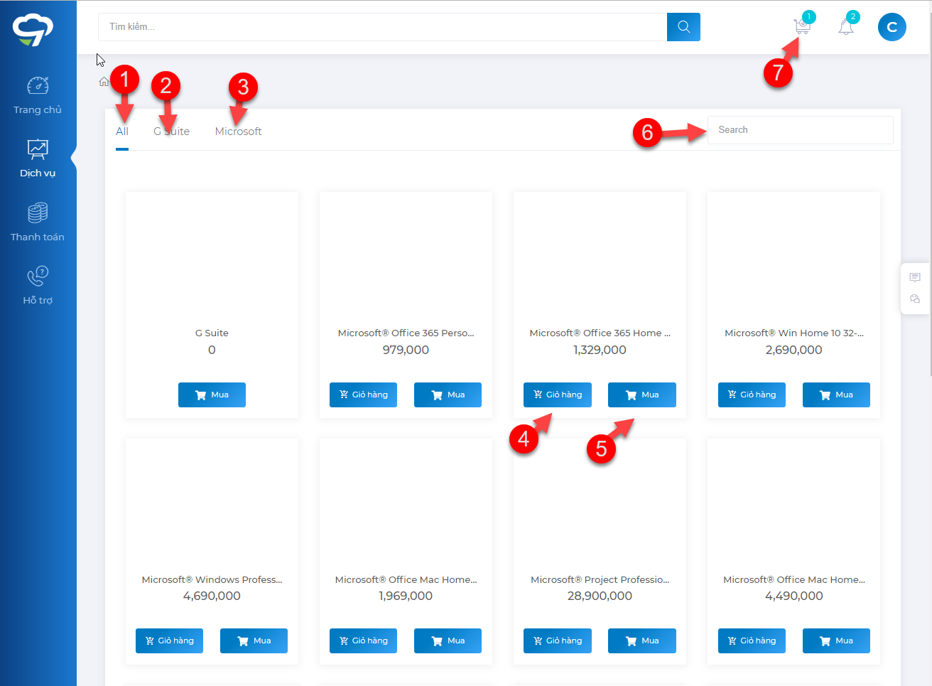
Task: Open the shopping cart icon in header
Action: (802, 27)
